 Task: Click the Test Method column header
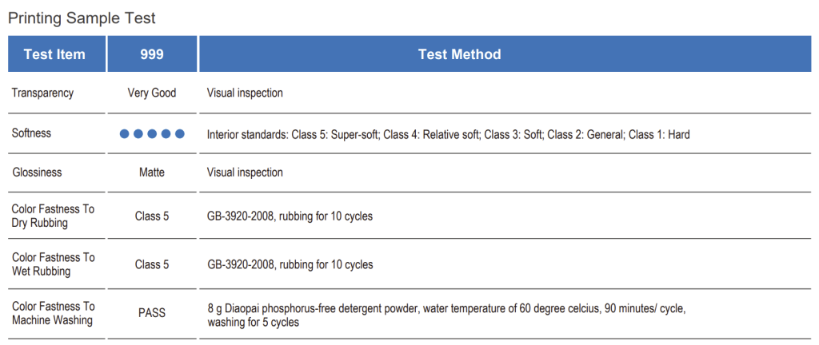459,54
